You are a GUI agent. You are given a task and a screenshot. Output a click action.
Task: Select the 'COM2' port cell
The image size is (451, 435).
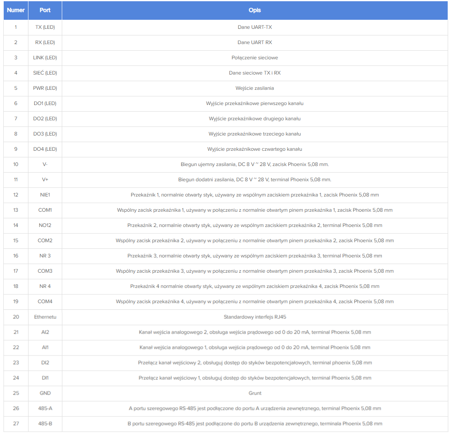pos(45,241)
